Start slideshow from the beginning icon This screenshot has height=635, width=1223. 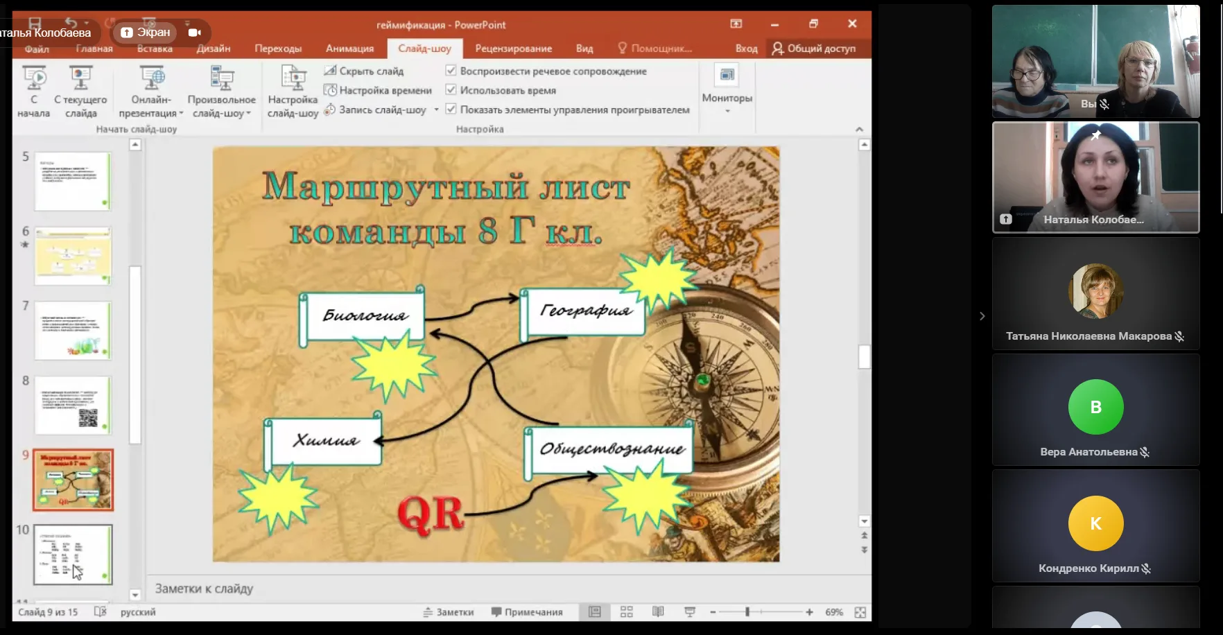(x=34, y=78)
